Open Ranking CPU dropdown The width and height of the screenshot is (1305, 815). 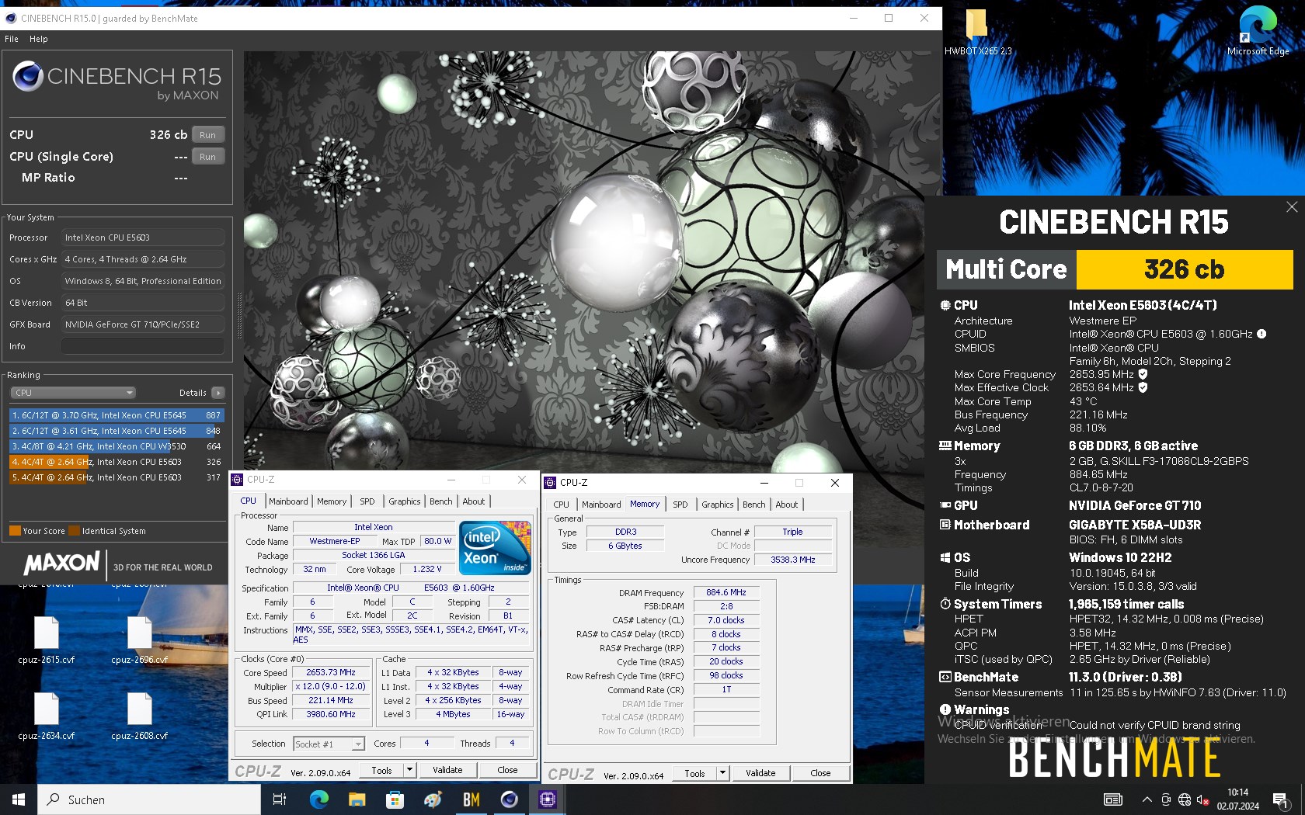point(74,393)
